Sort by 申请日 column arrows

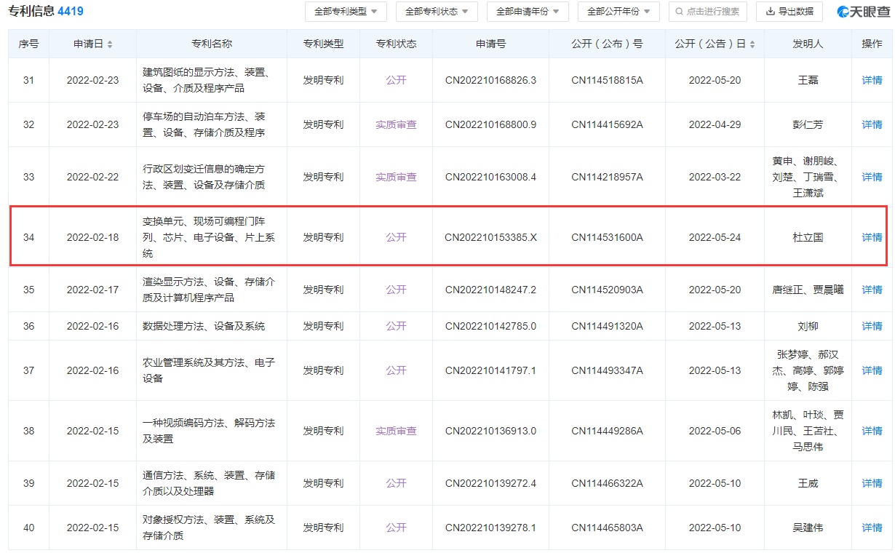110,44
